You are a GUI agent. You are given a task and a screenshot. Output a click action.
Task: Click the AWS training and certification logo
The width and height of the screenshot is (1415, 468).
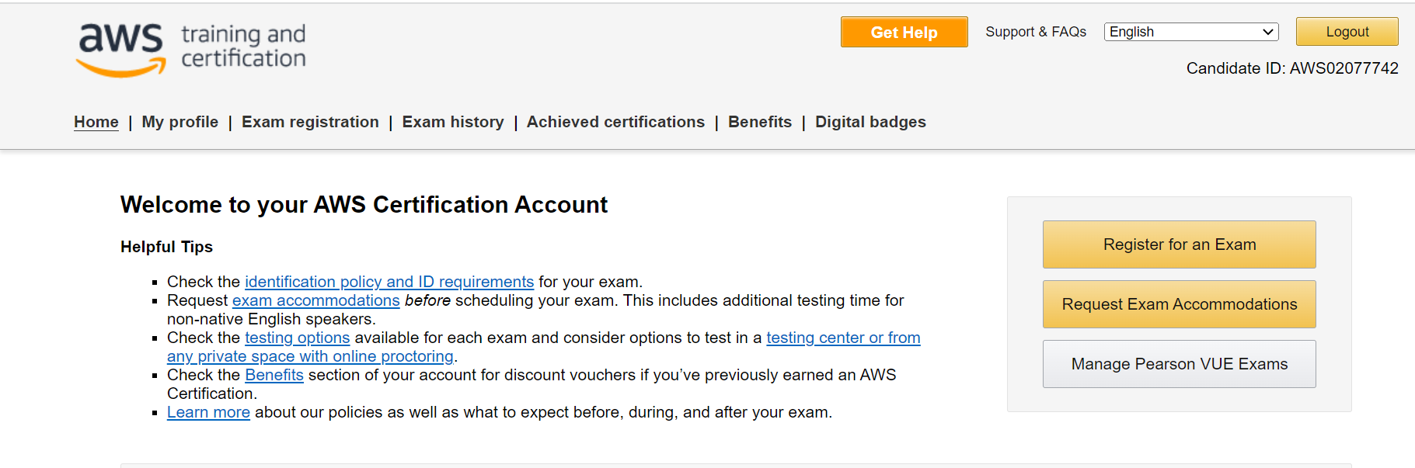click(191, 48)
